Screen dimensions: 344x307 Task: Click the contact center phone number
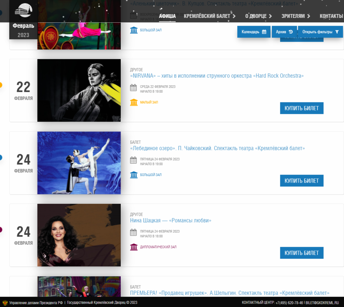(289, 303)
